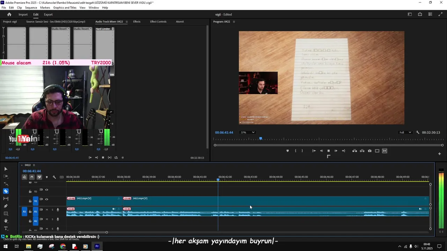The height and width of the screenshot is (251, 447).
Task: Solo track A1
Action: pos(52,210)
